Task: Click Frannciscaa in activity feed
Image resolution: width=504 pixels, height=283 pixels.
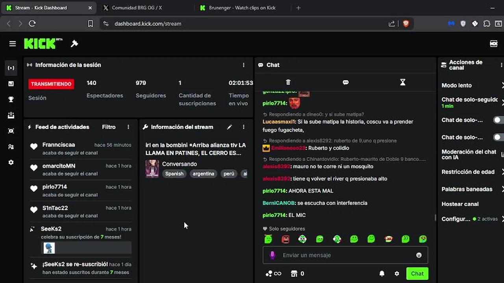Action: (59, 145)
